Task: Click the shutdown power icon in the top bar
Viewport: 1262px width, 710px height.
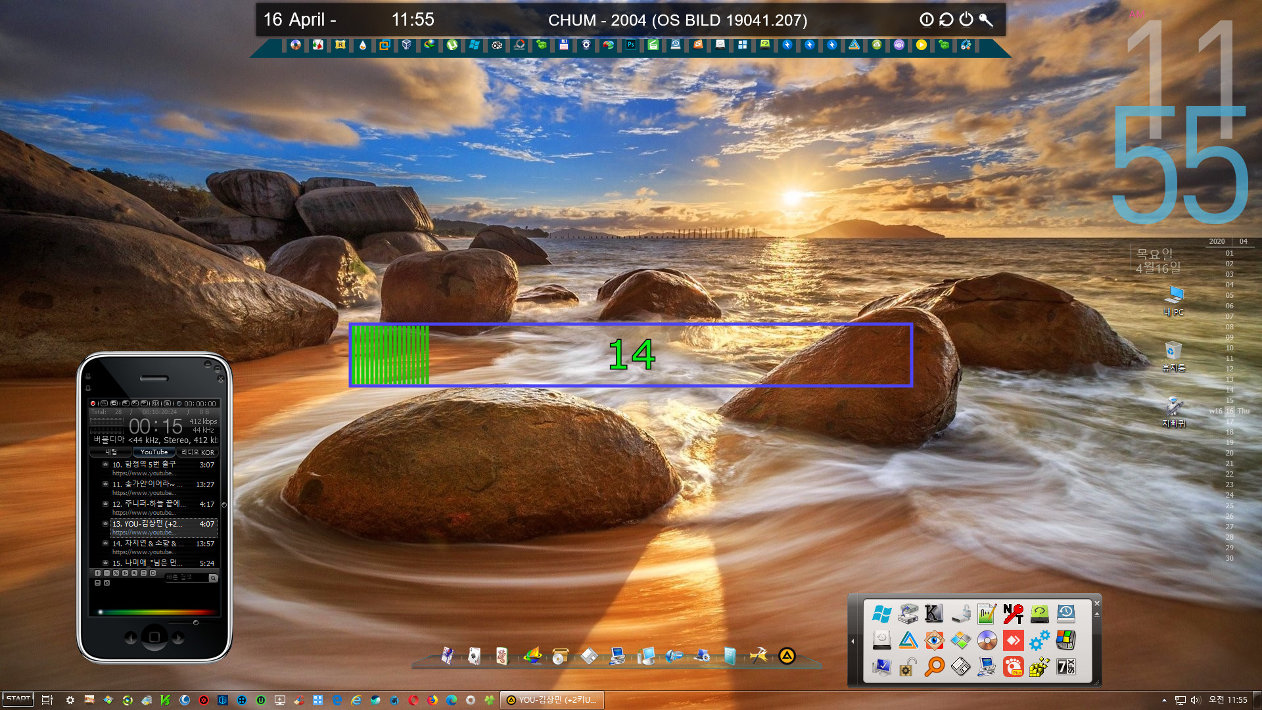Action: [x=966, y=20]
